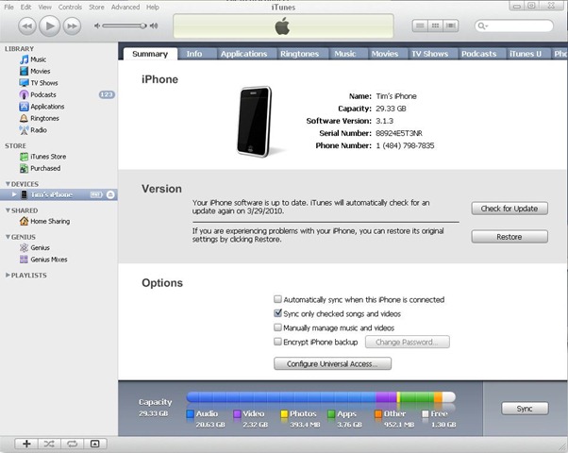Screen dimensions: 568x453
Task: Click the blue Audio capacity swatch
Action: 191,413
